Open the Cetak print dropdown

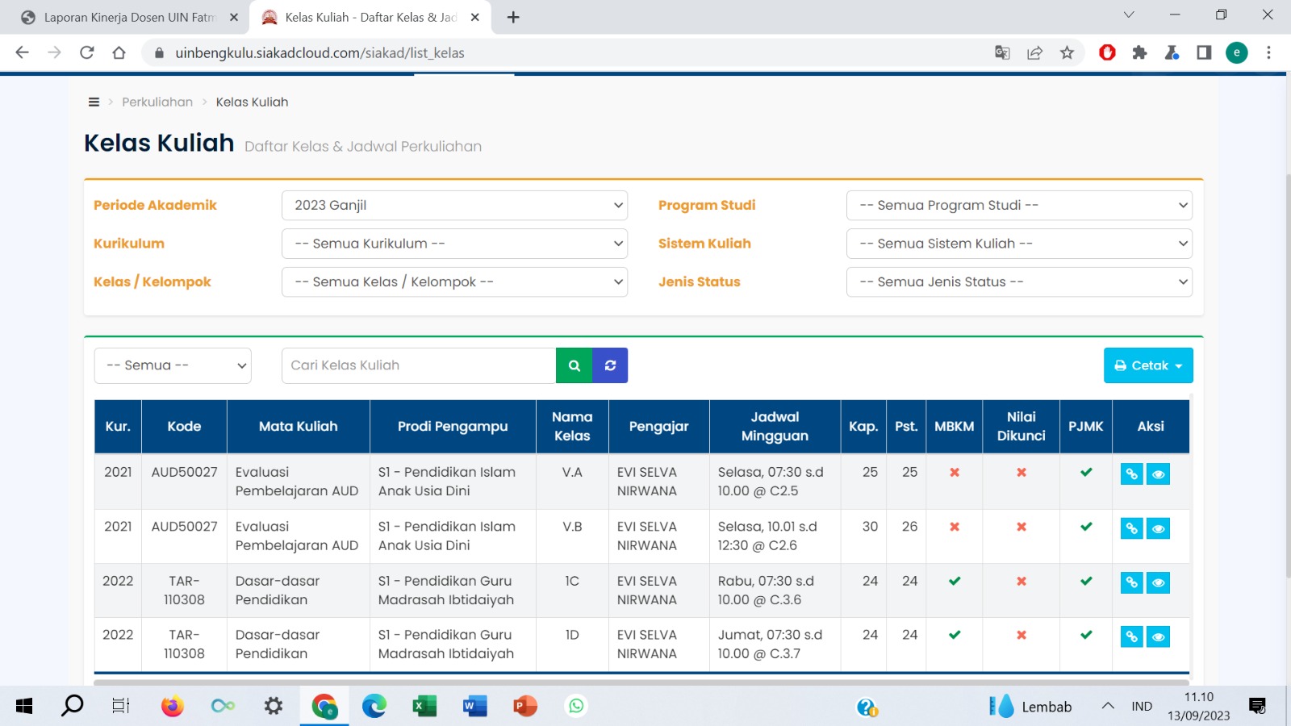[x=1147, y=365]
